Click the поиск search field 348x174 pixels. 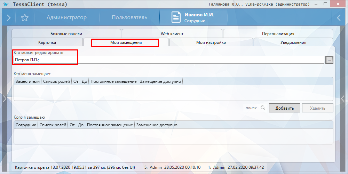click(x=255, y=108)
